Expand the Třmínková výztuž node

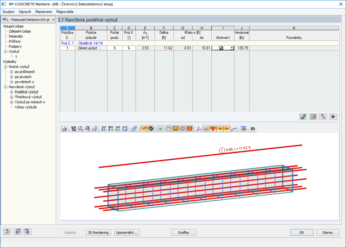pyautogui.click(x=11, y=97)
